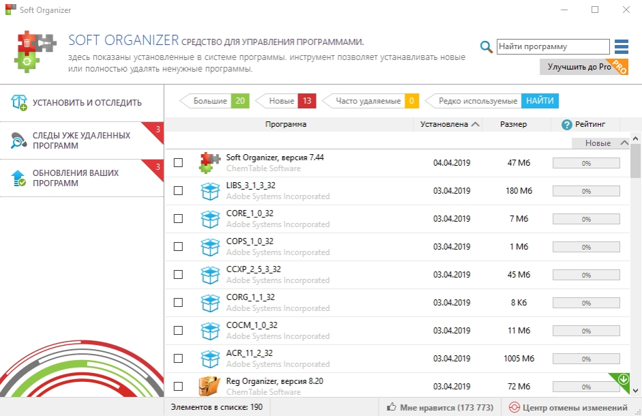Click the rating help question mark icon
Screen dimensions: 642x416
click(567, 125)
